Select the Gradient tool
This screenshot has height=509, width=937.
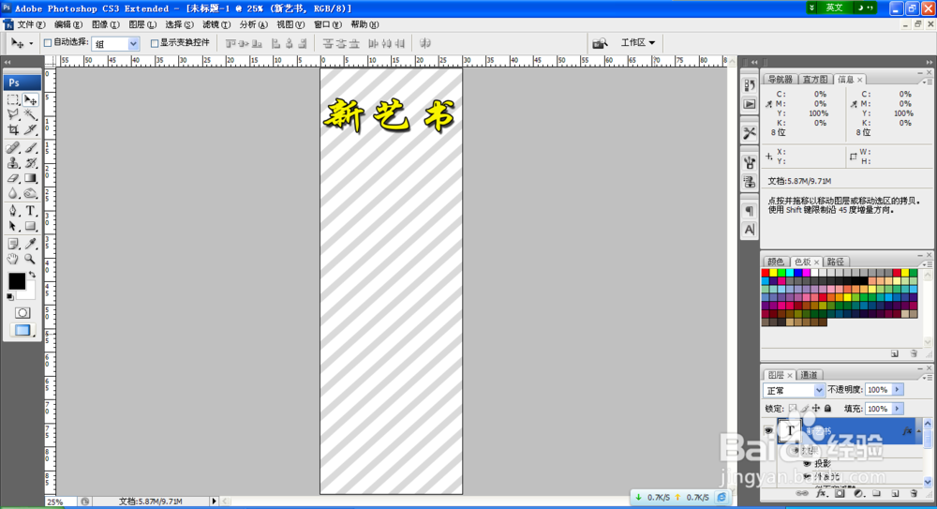pos(30,178)
